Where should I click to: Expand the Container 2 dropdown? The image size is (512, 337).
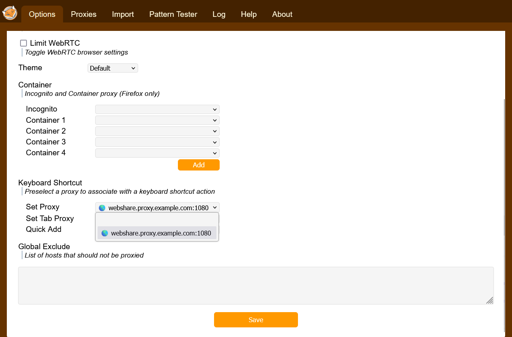(x=157, y=131)
